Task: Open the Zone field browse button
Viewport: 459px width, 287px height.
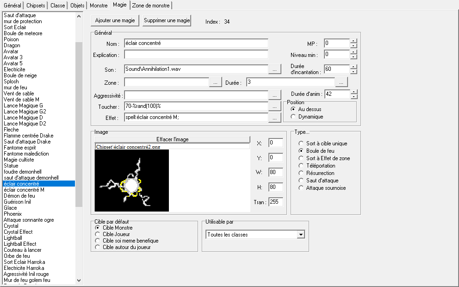Action: 216,82
